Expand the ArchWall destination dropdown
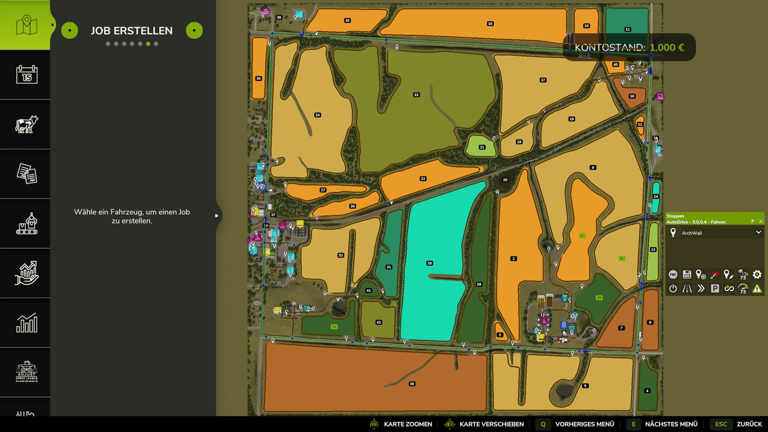This screenshot has width=768, height=432. click(758, 233)
